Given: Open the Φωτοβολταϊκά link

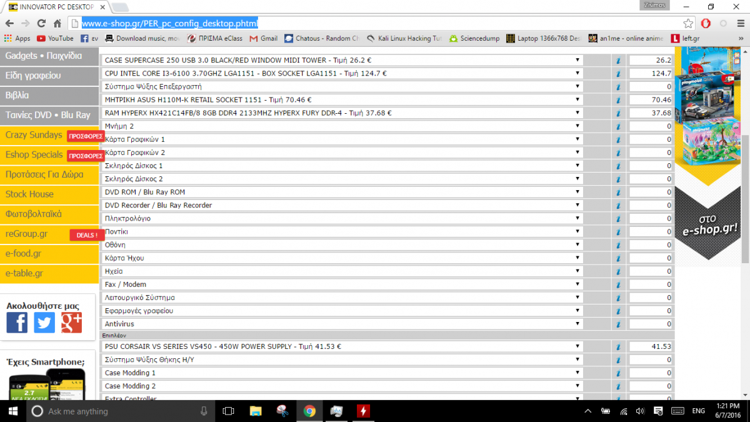Looking at the screenshot, I should point(49,214).
